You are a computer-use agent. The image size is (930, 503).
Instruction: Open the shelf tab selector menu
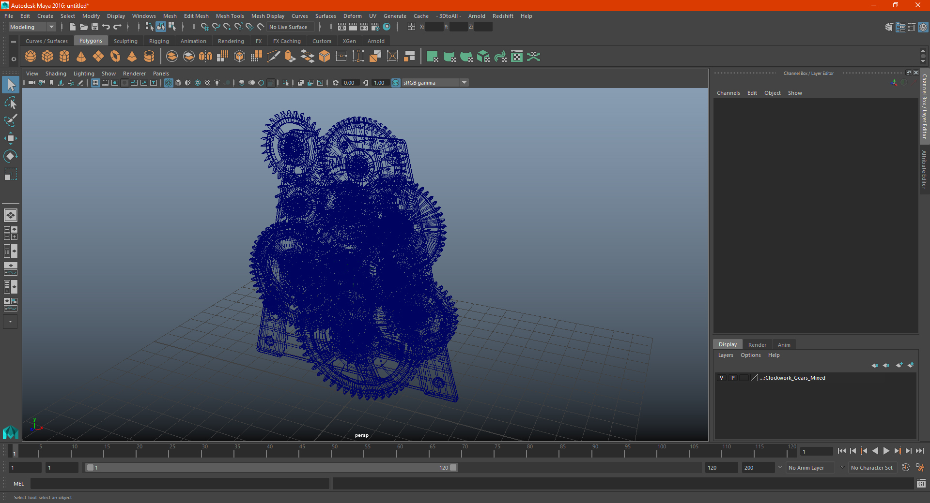click(x=14, y=42)
